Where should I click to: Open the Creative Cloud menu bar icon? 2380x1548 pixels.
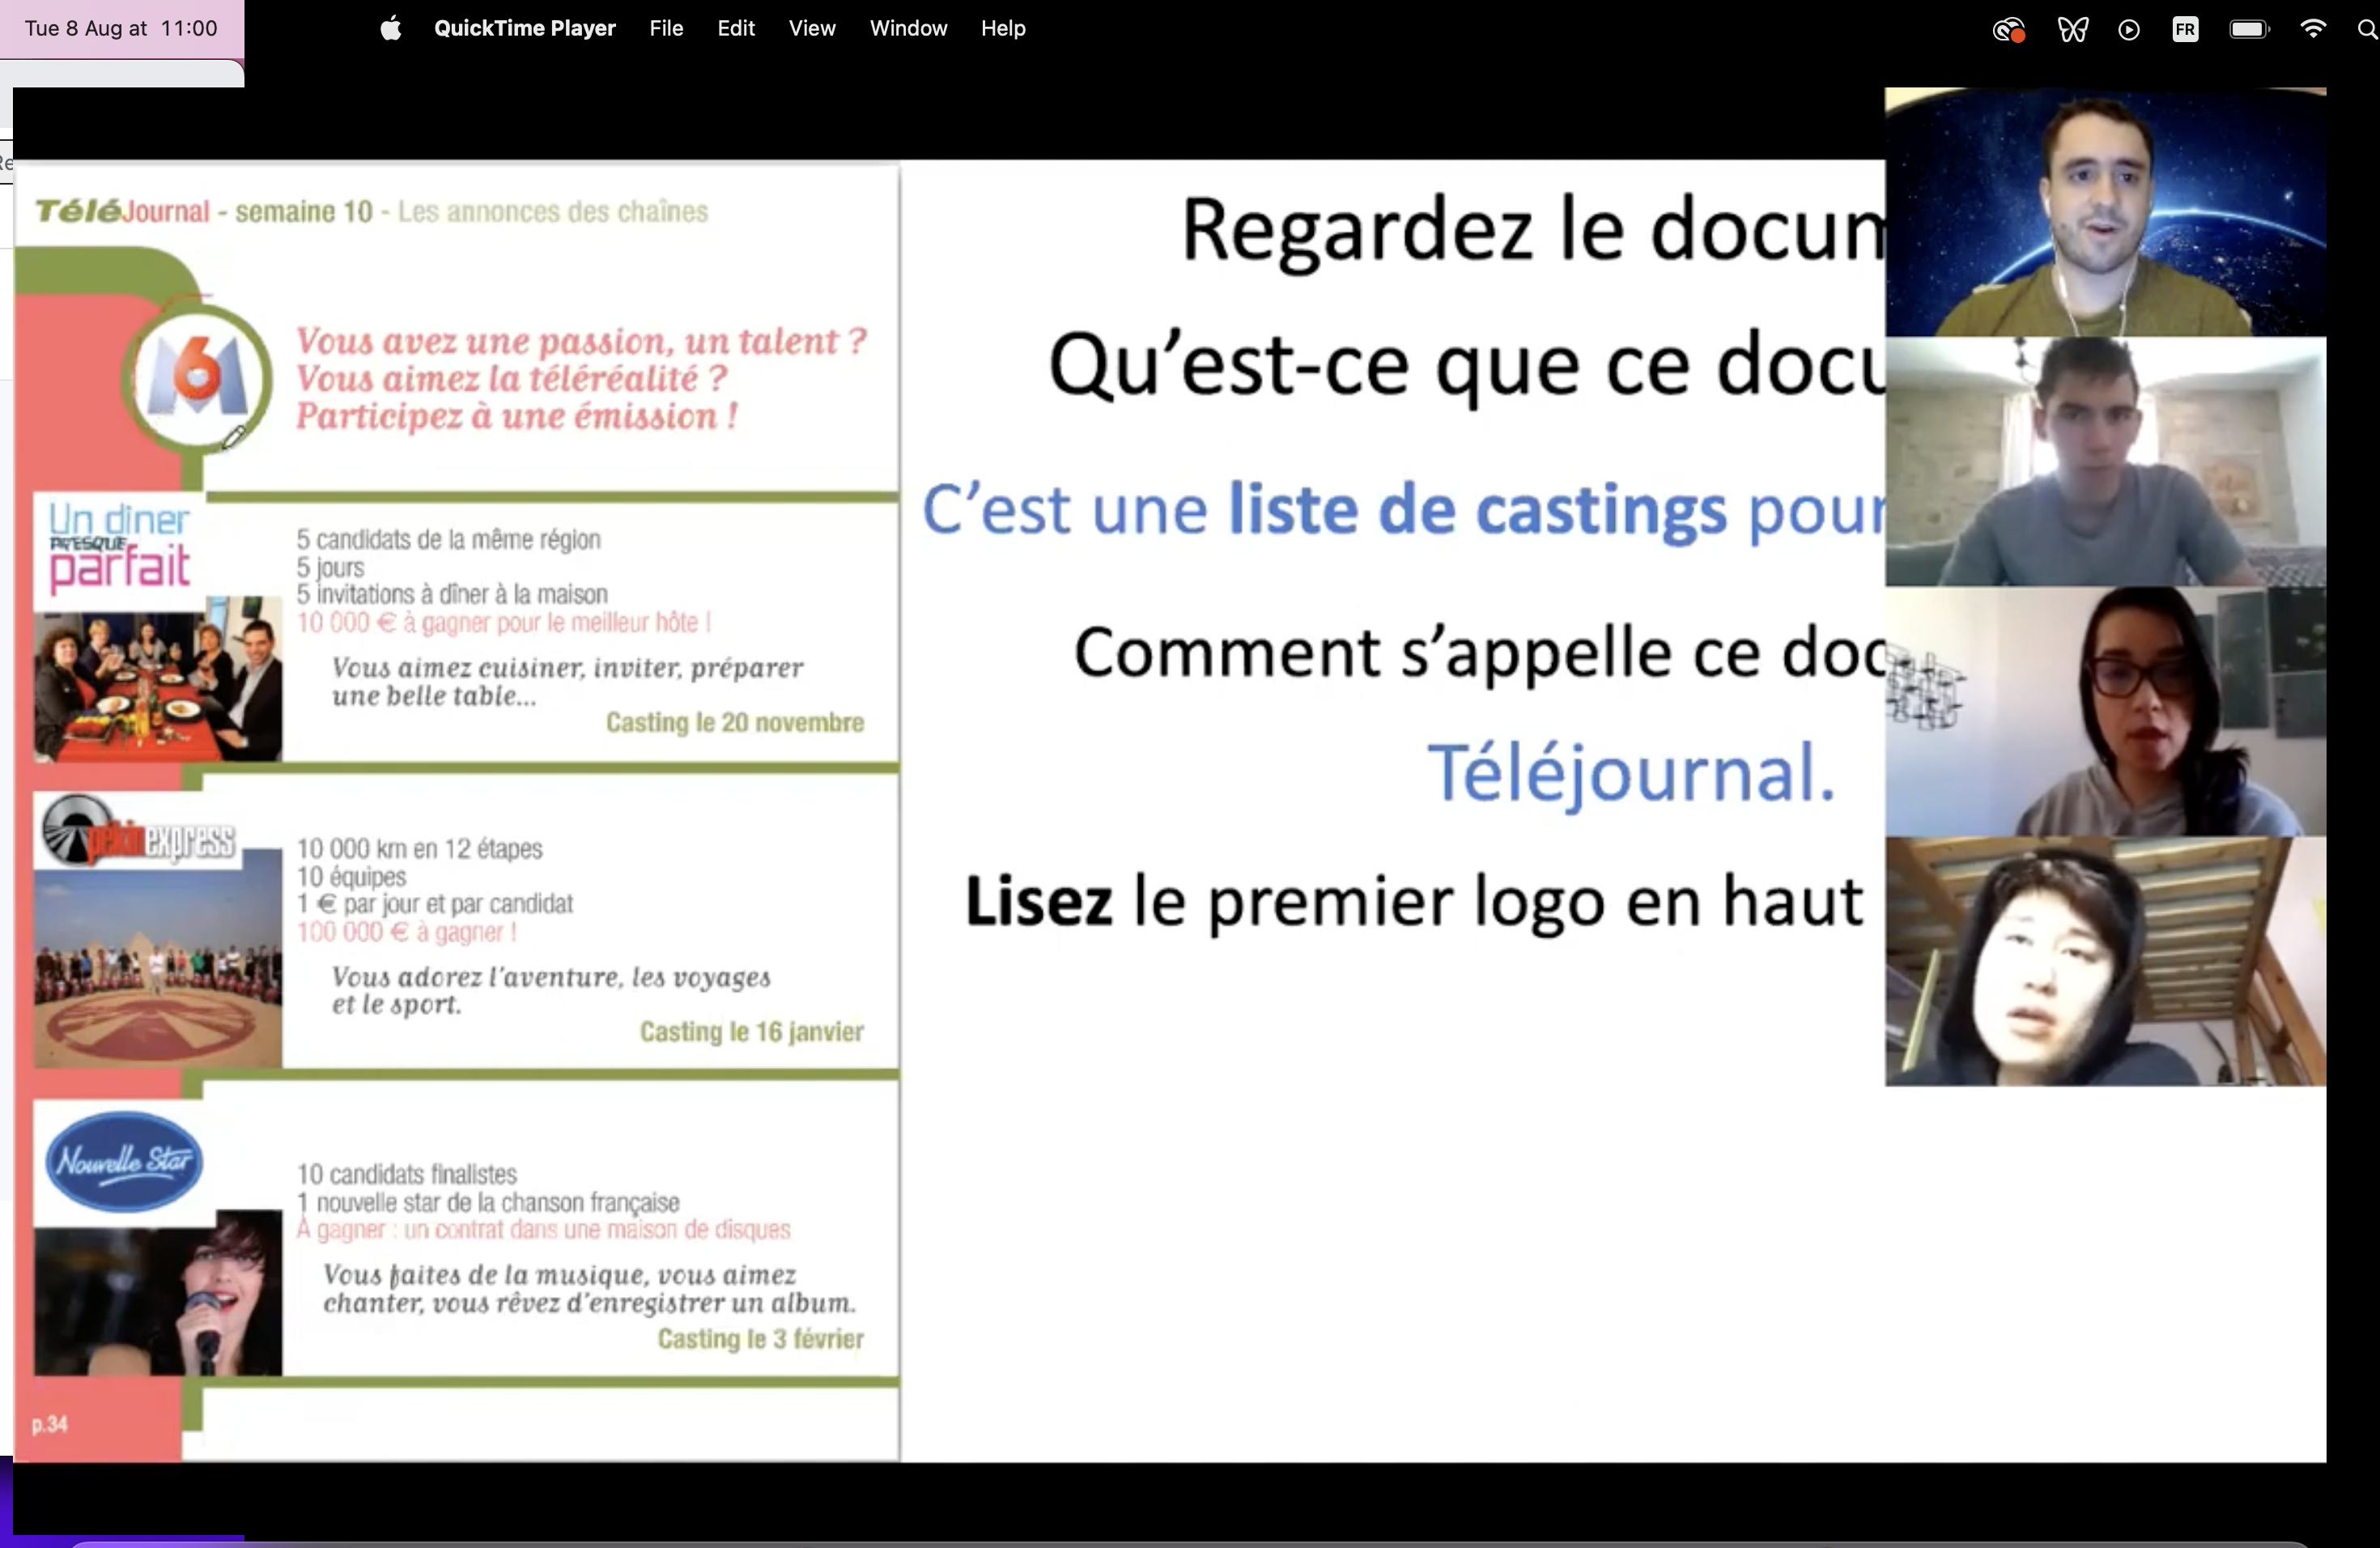coord(2008,30)
